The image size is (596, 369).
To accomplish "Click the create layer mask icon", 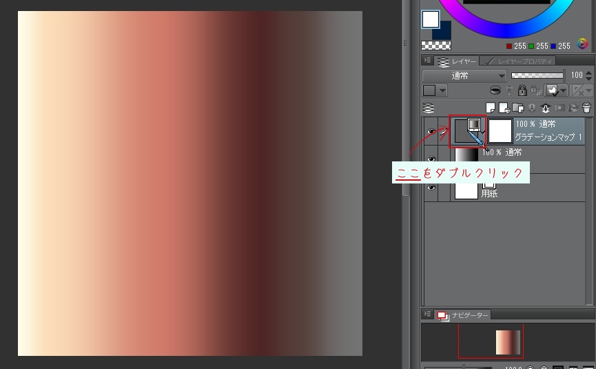I will coord(559,108).
